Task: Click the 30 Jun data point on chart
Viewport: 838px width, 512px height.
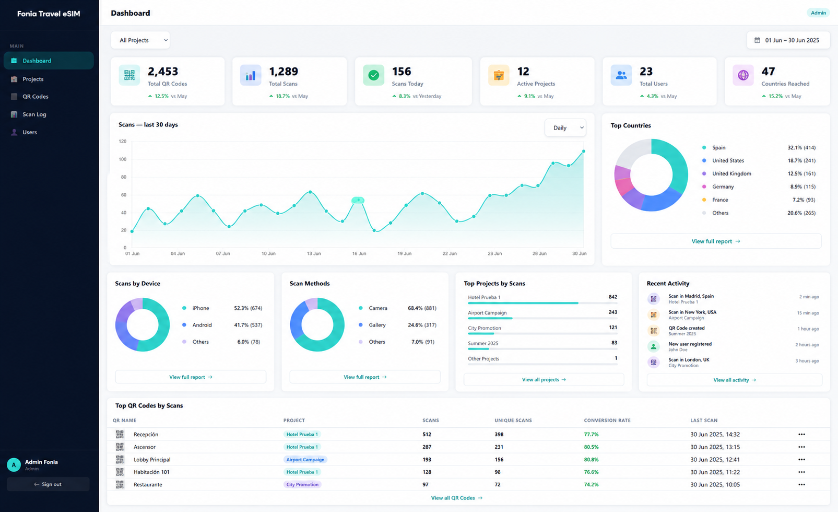Action: (583, 152)
